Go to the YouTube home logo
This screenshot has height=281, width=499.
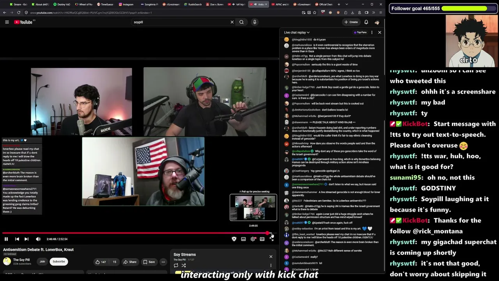point(23,22)
